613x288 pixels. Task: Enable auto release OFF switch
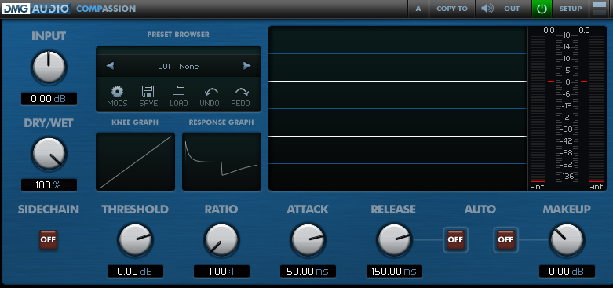455,239
